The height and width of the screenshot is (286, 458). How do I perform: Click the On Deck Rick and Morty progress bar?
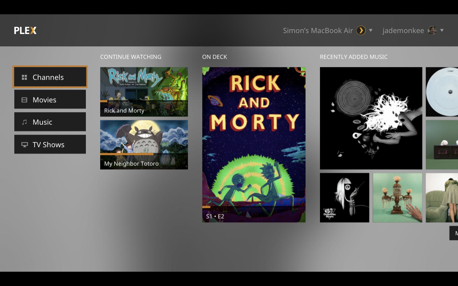(254, 207)
